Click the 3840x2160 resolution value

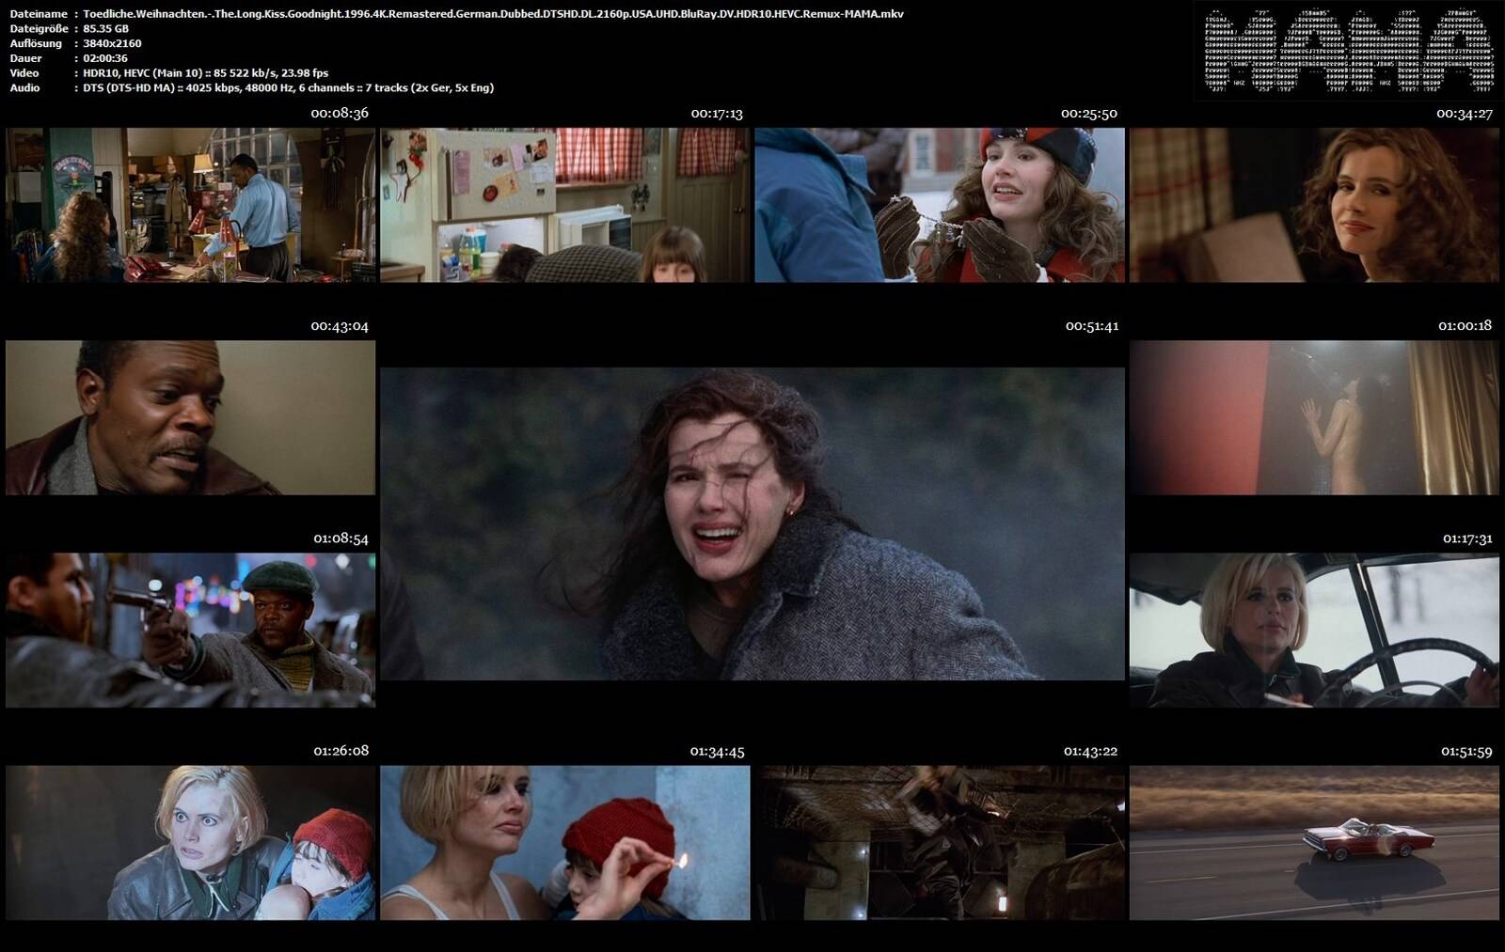click(112, 43)
